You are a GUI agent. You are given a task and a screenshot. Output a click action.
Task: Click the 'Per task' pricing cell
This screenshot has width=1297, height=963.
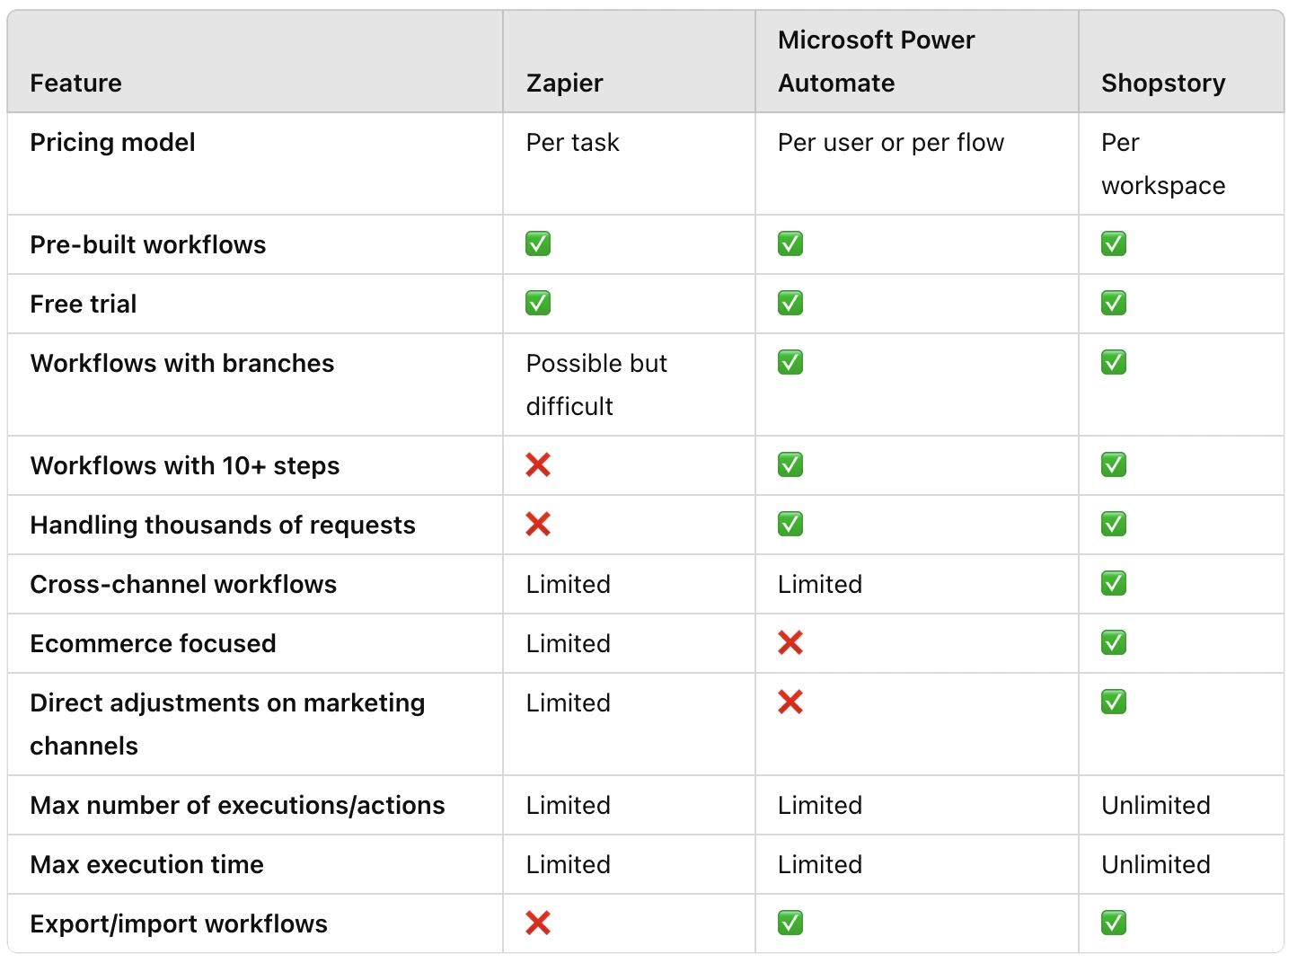572,142
